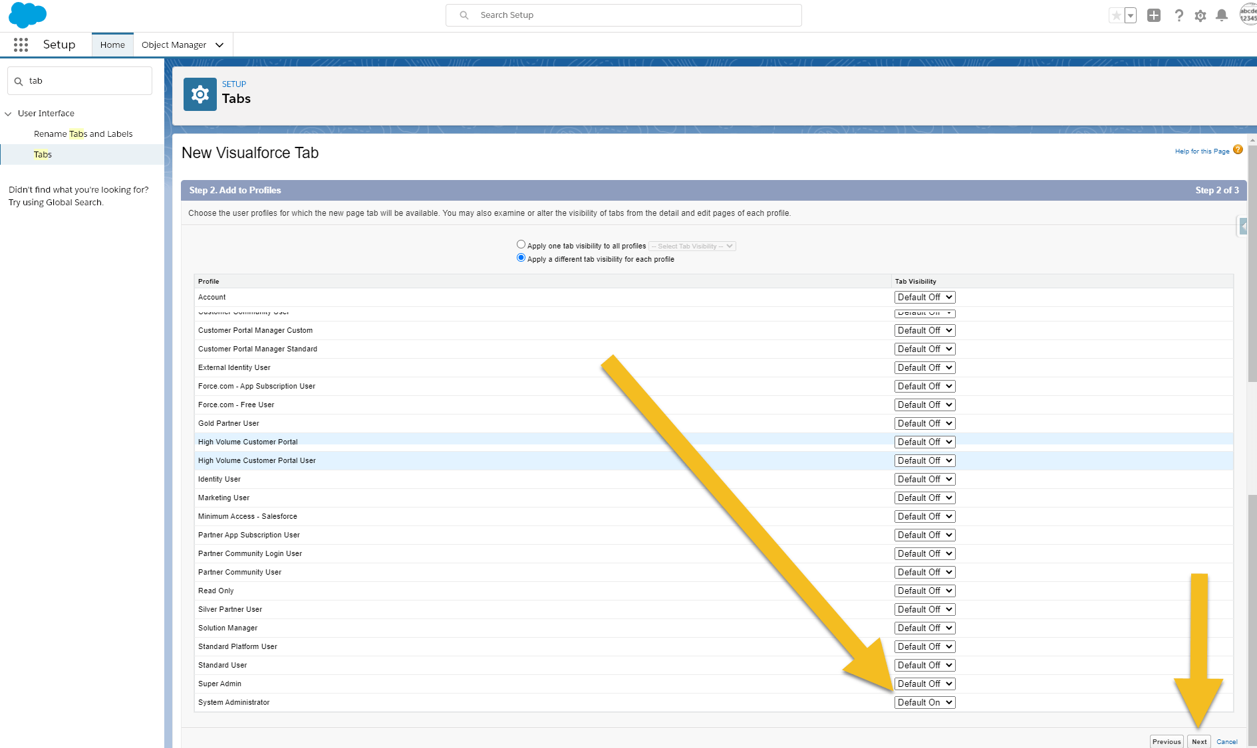Open the Setup gear icon in the header

[1200, 15]
